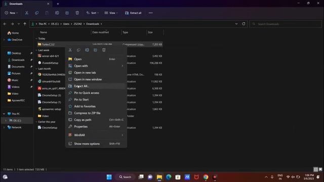Image resolution: width=324 pixels, height=182 pixels.
Task: Open the clock and date in tray
Action: [x=309, y=177]
